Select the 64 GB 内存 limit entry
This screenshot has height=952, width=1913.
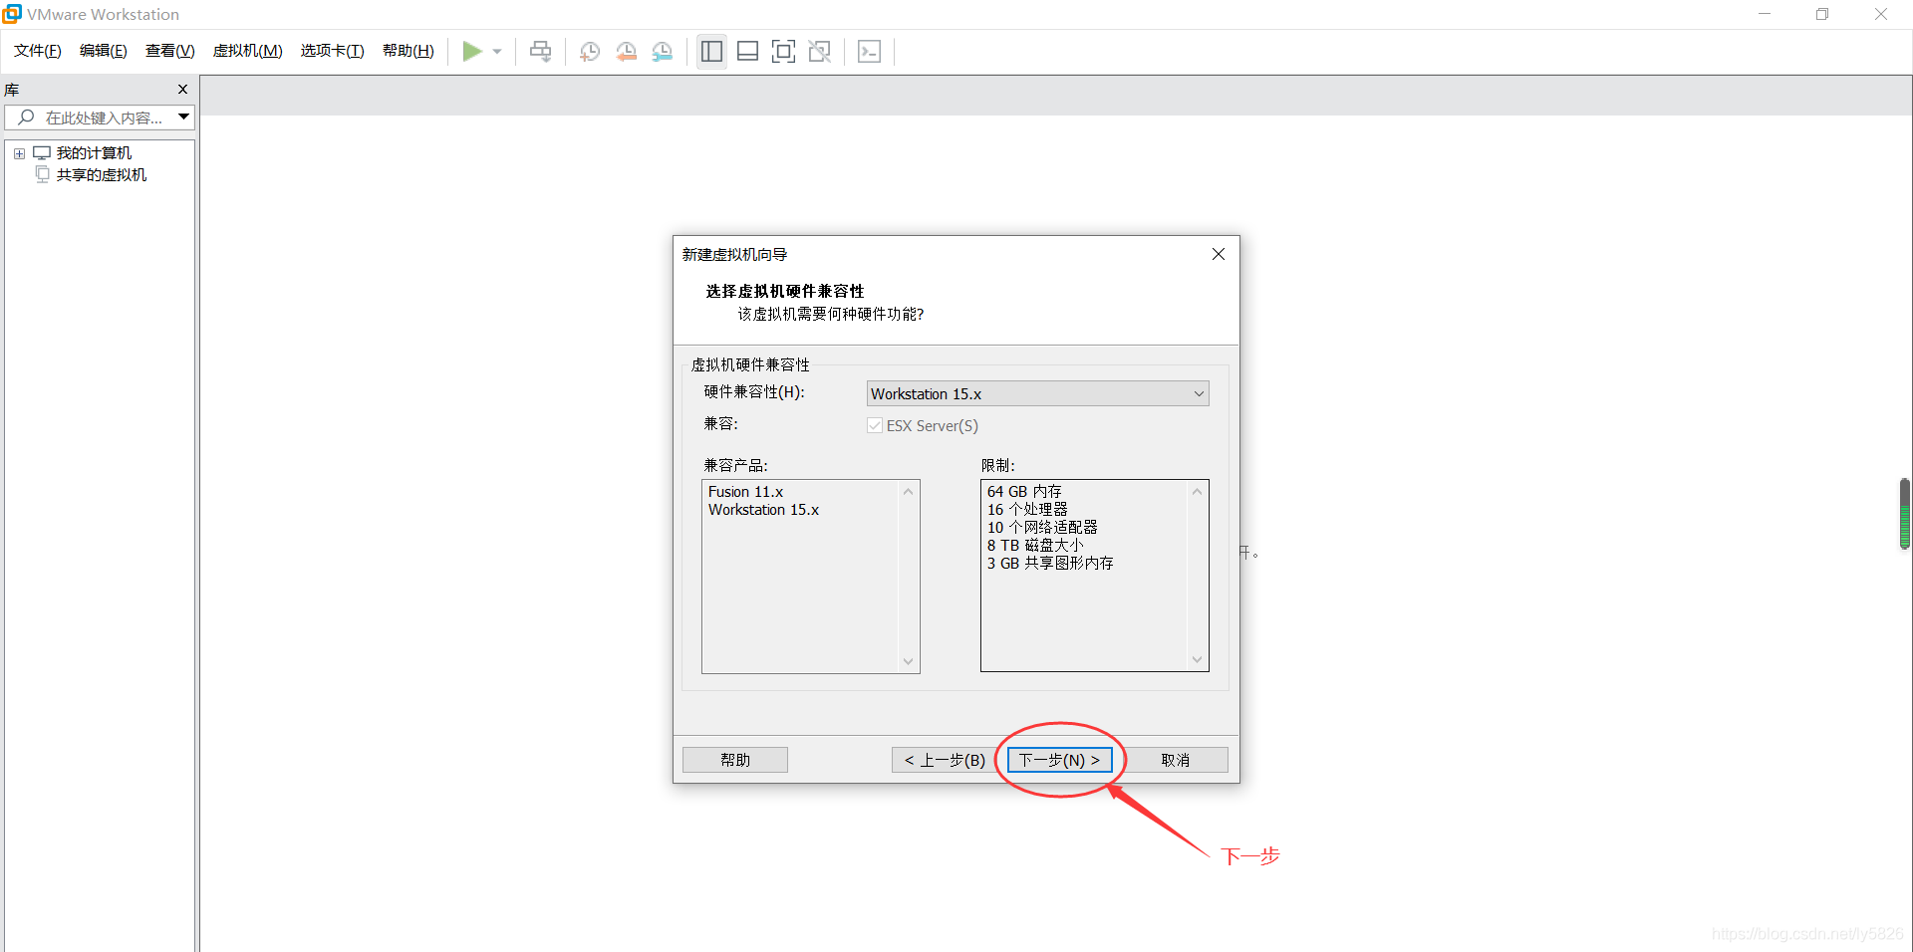(1024, 492)
